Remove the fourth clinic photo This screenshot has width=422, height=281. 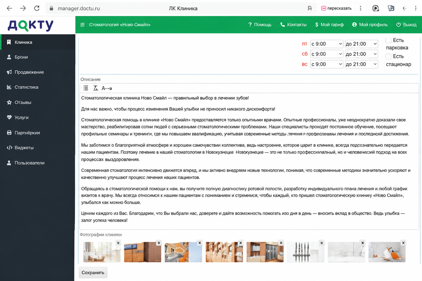241,243
